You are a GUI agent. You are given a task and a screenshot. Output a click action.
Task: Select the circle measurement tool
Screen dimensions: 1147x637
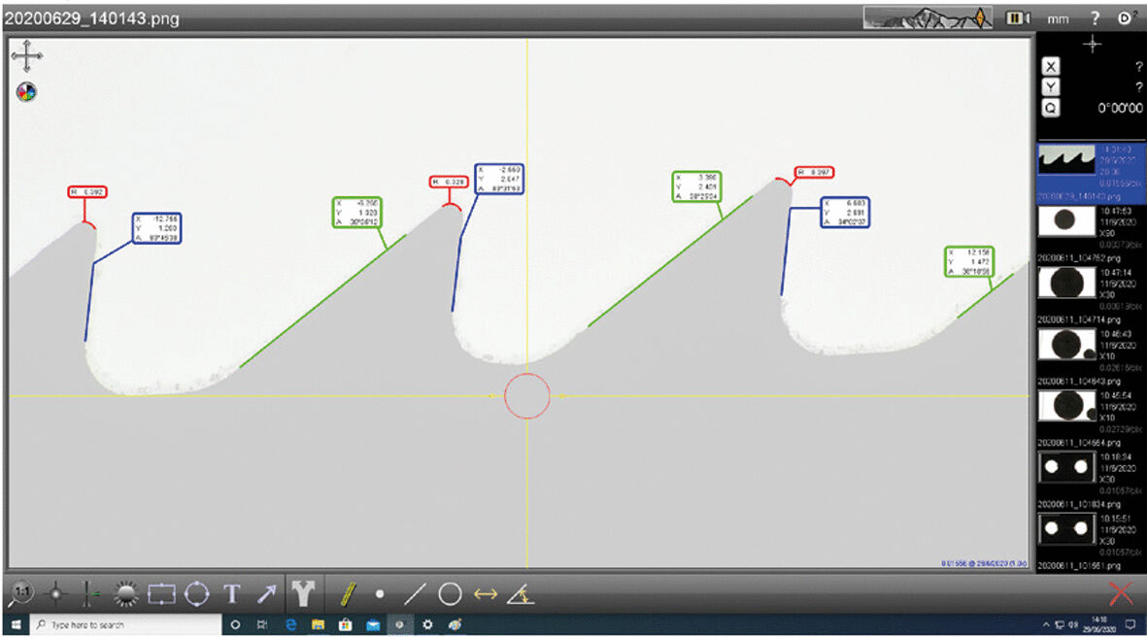450,594
